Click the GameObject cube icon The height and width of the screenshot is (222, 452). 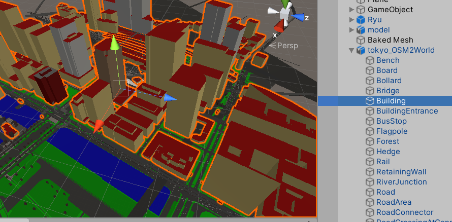(361, 10)
